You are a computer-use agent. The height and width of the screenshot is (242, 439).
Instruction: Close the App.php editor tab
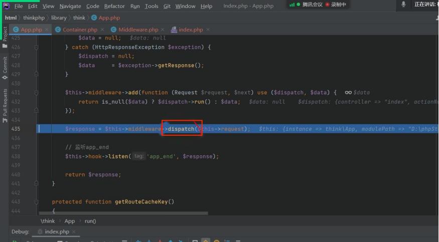[47, 30]
